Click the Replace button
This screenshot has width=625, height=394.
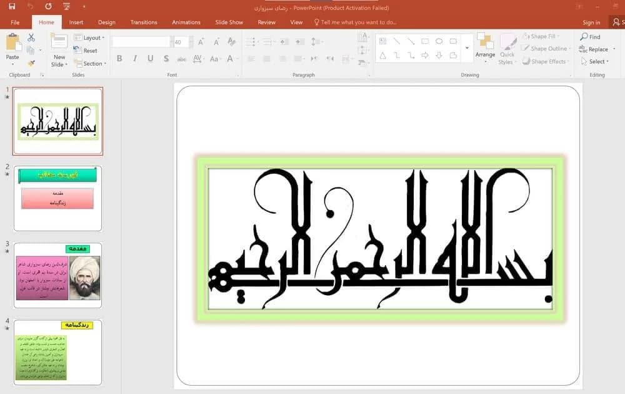click(x=594, y=49)
